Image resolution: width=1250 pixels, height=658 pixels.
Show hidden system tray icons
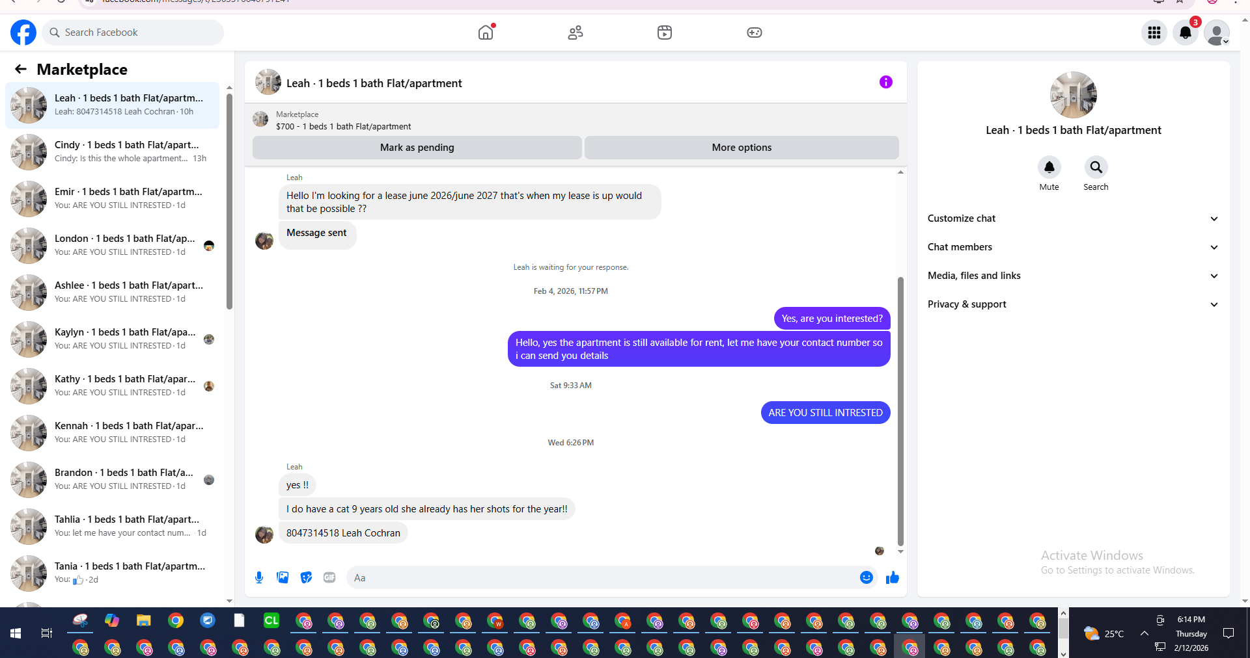[1145, 633]
